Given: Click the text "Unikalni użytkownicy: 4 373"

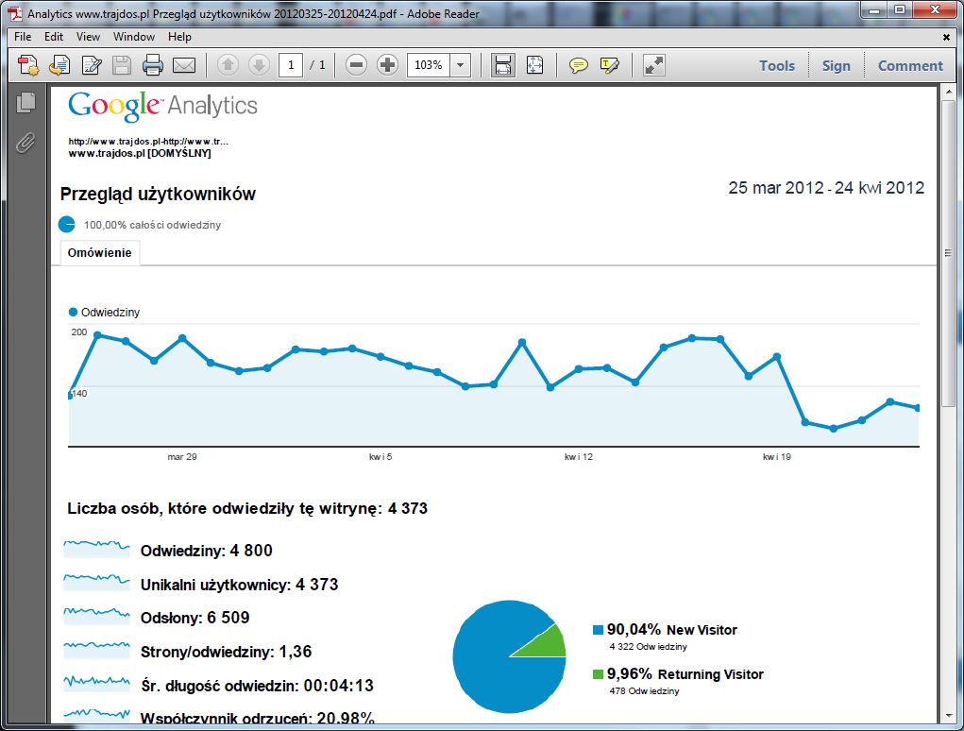Looking at the screenshot, I should (x=239, y=585).
